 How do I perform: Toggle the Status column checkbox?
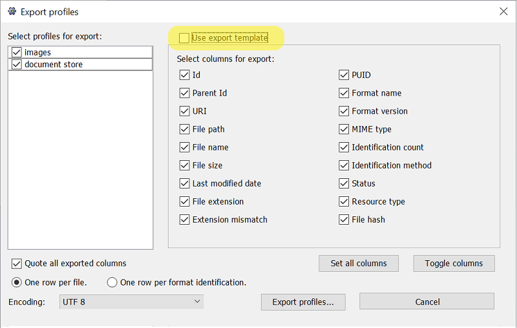[344, 183]
